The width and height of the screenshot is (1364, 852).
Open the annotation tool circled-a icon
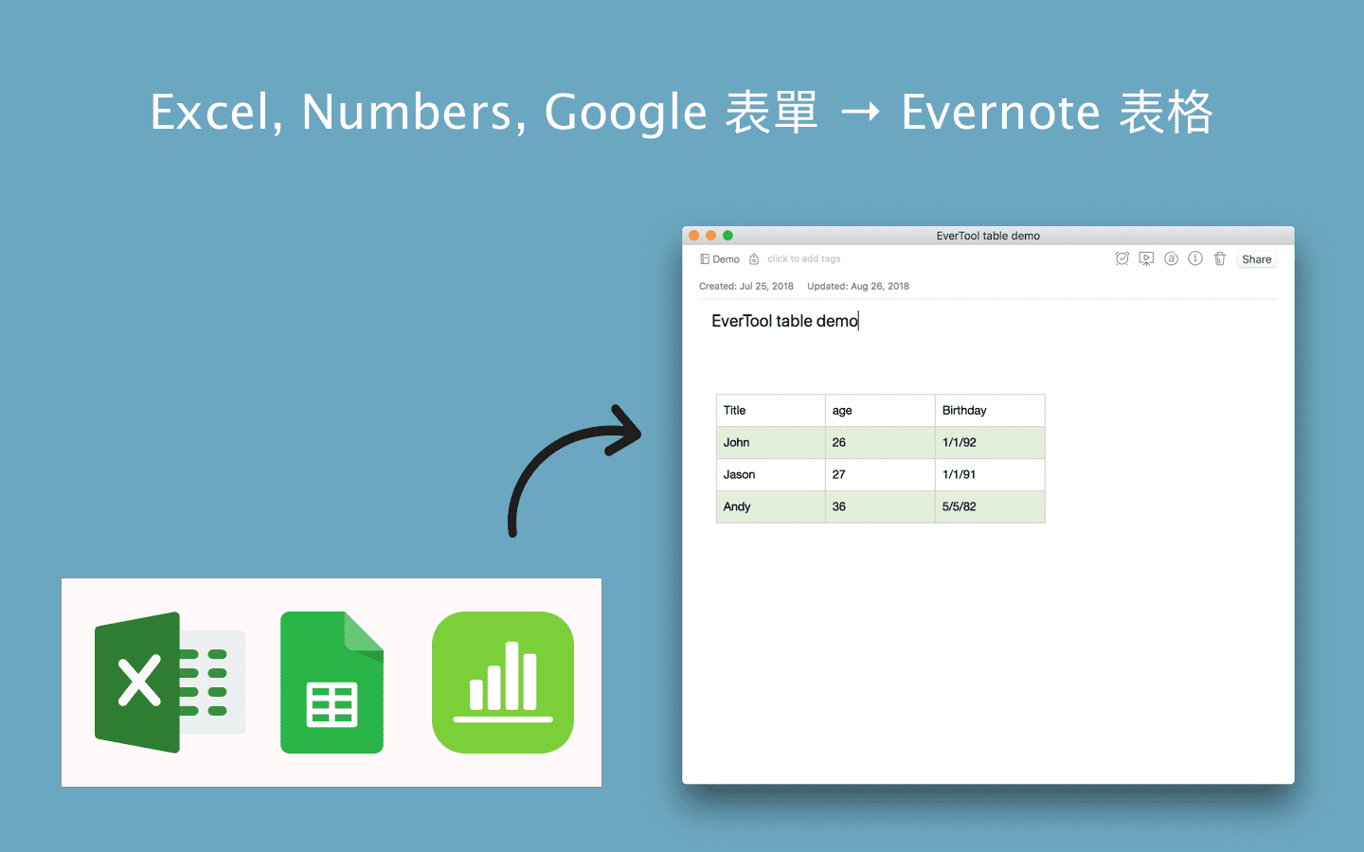1171,258
